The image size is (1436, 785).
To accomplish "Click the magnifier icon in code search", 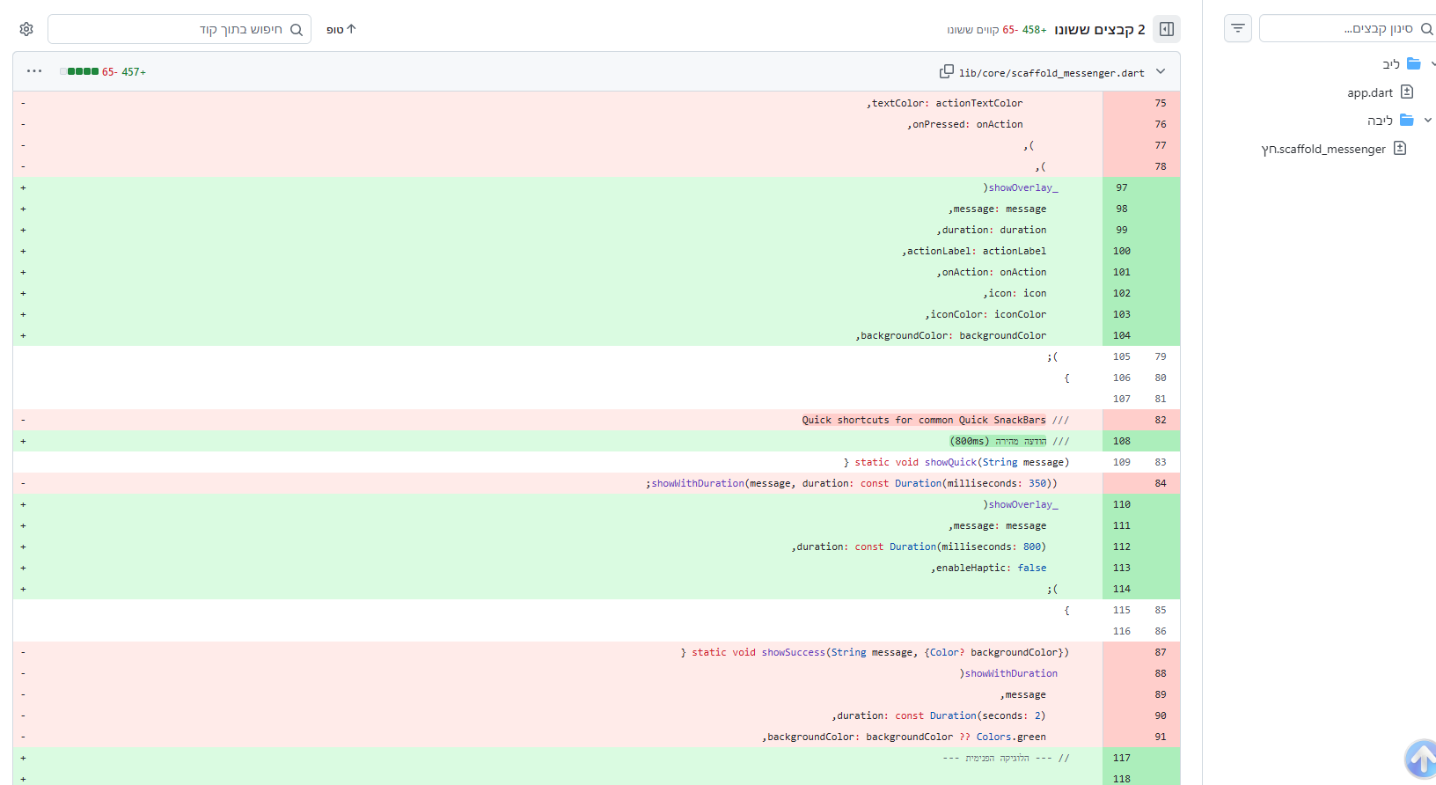I will click(x=297, y=30).
